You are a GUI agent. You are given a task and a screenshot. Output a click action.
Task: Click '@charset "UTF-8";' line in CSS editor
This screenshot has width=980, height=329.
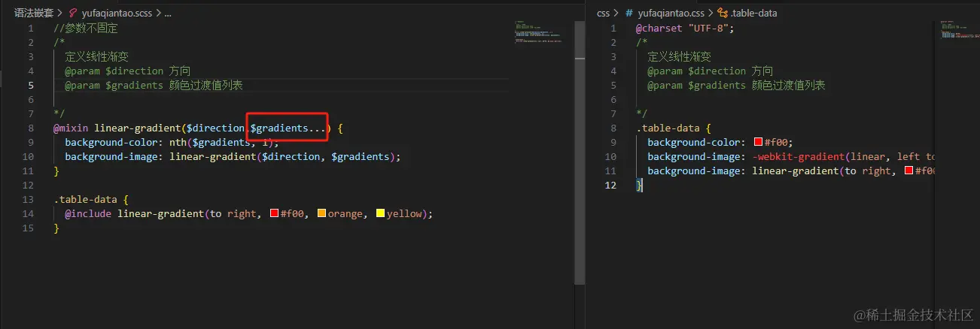click(x=684, y=28)
